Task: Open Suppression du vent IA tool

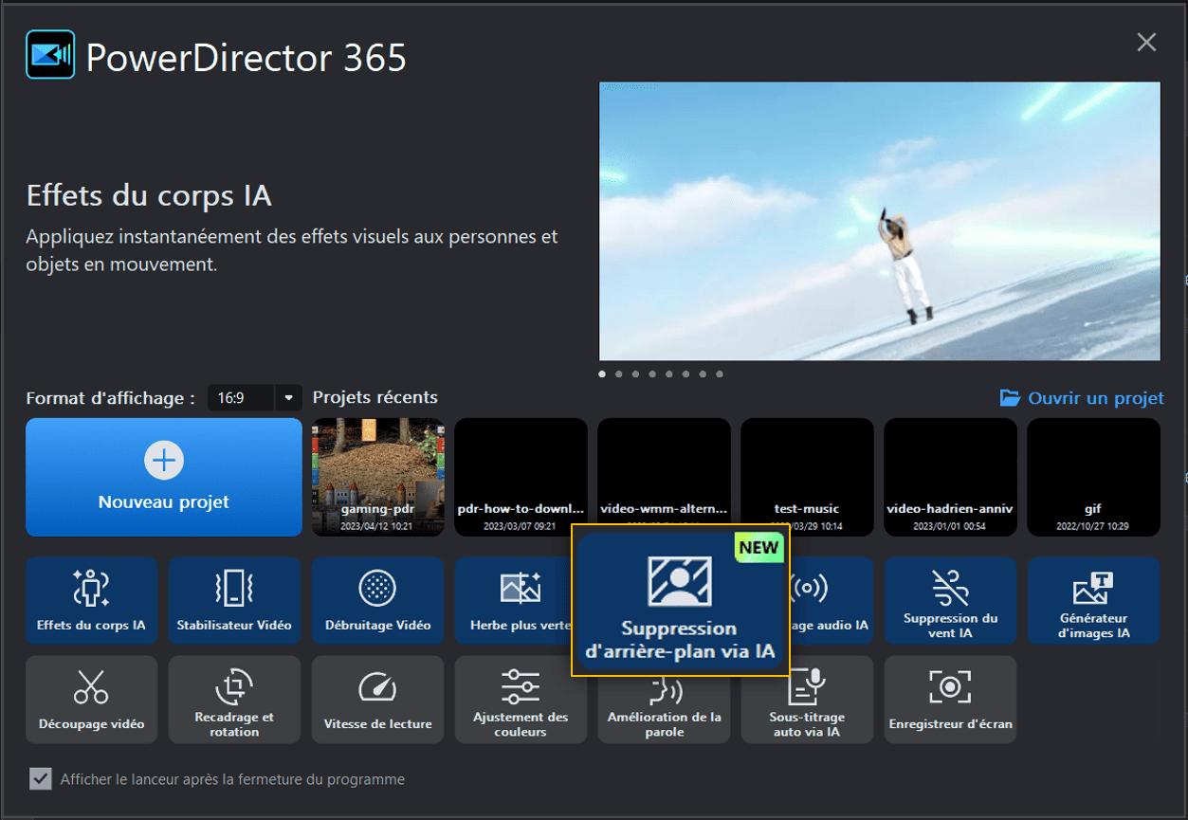Action: point(950,600)
